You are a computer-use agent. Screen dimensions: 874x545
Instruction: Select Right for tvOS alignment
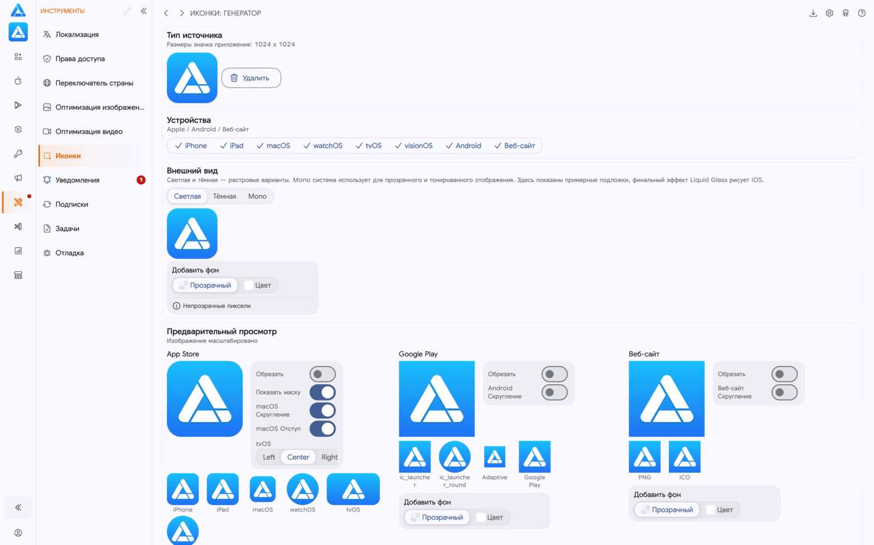[330, 457]
